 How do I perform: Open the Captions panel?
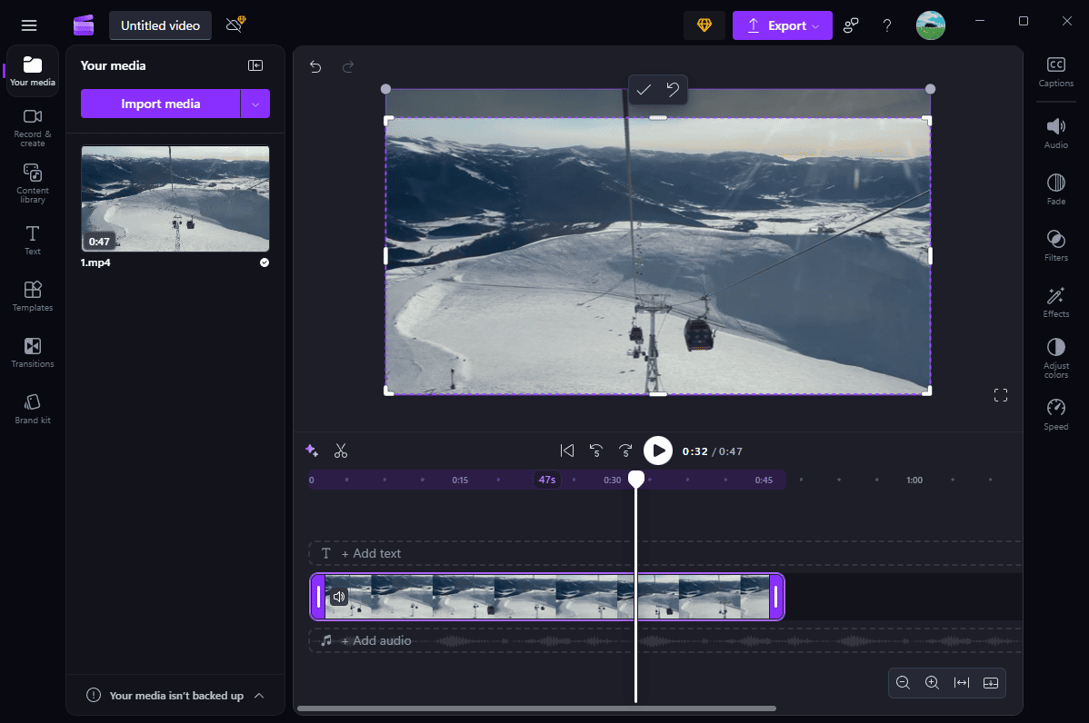tap(1055, 73)
